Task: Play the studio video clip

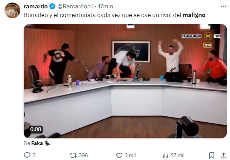Action: pos(125,81)
